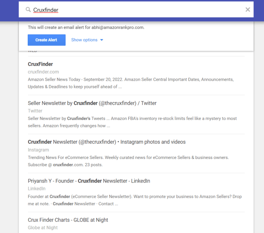
Task: Click the LinkedIn source label
Action: pyautogui.click(x=36, y=189)
